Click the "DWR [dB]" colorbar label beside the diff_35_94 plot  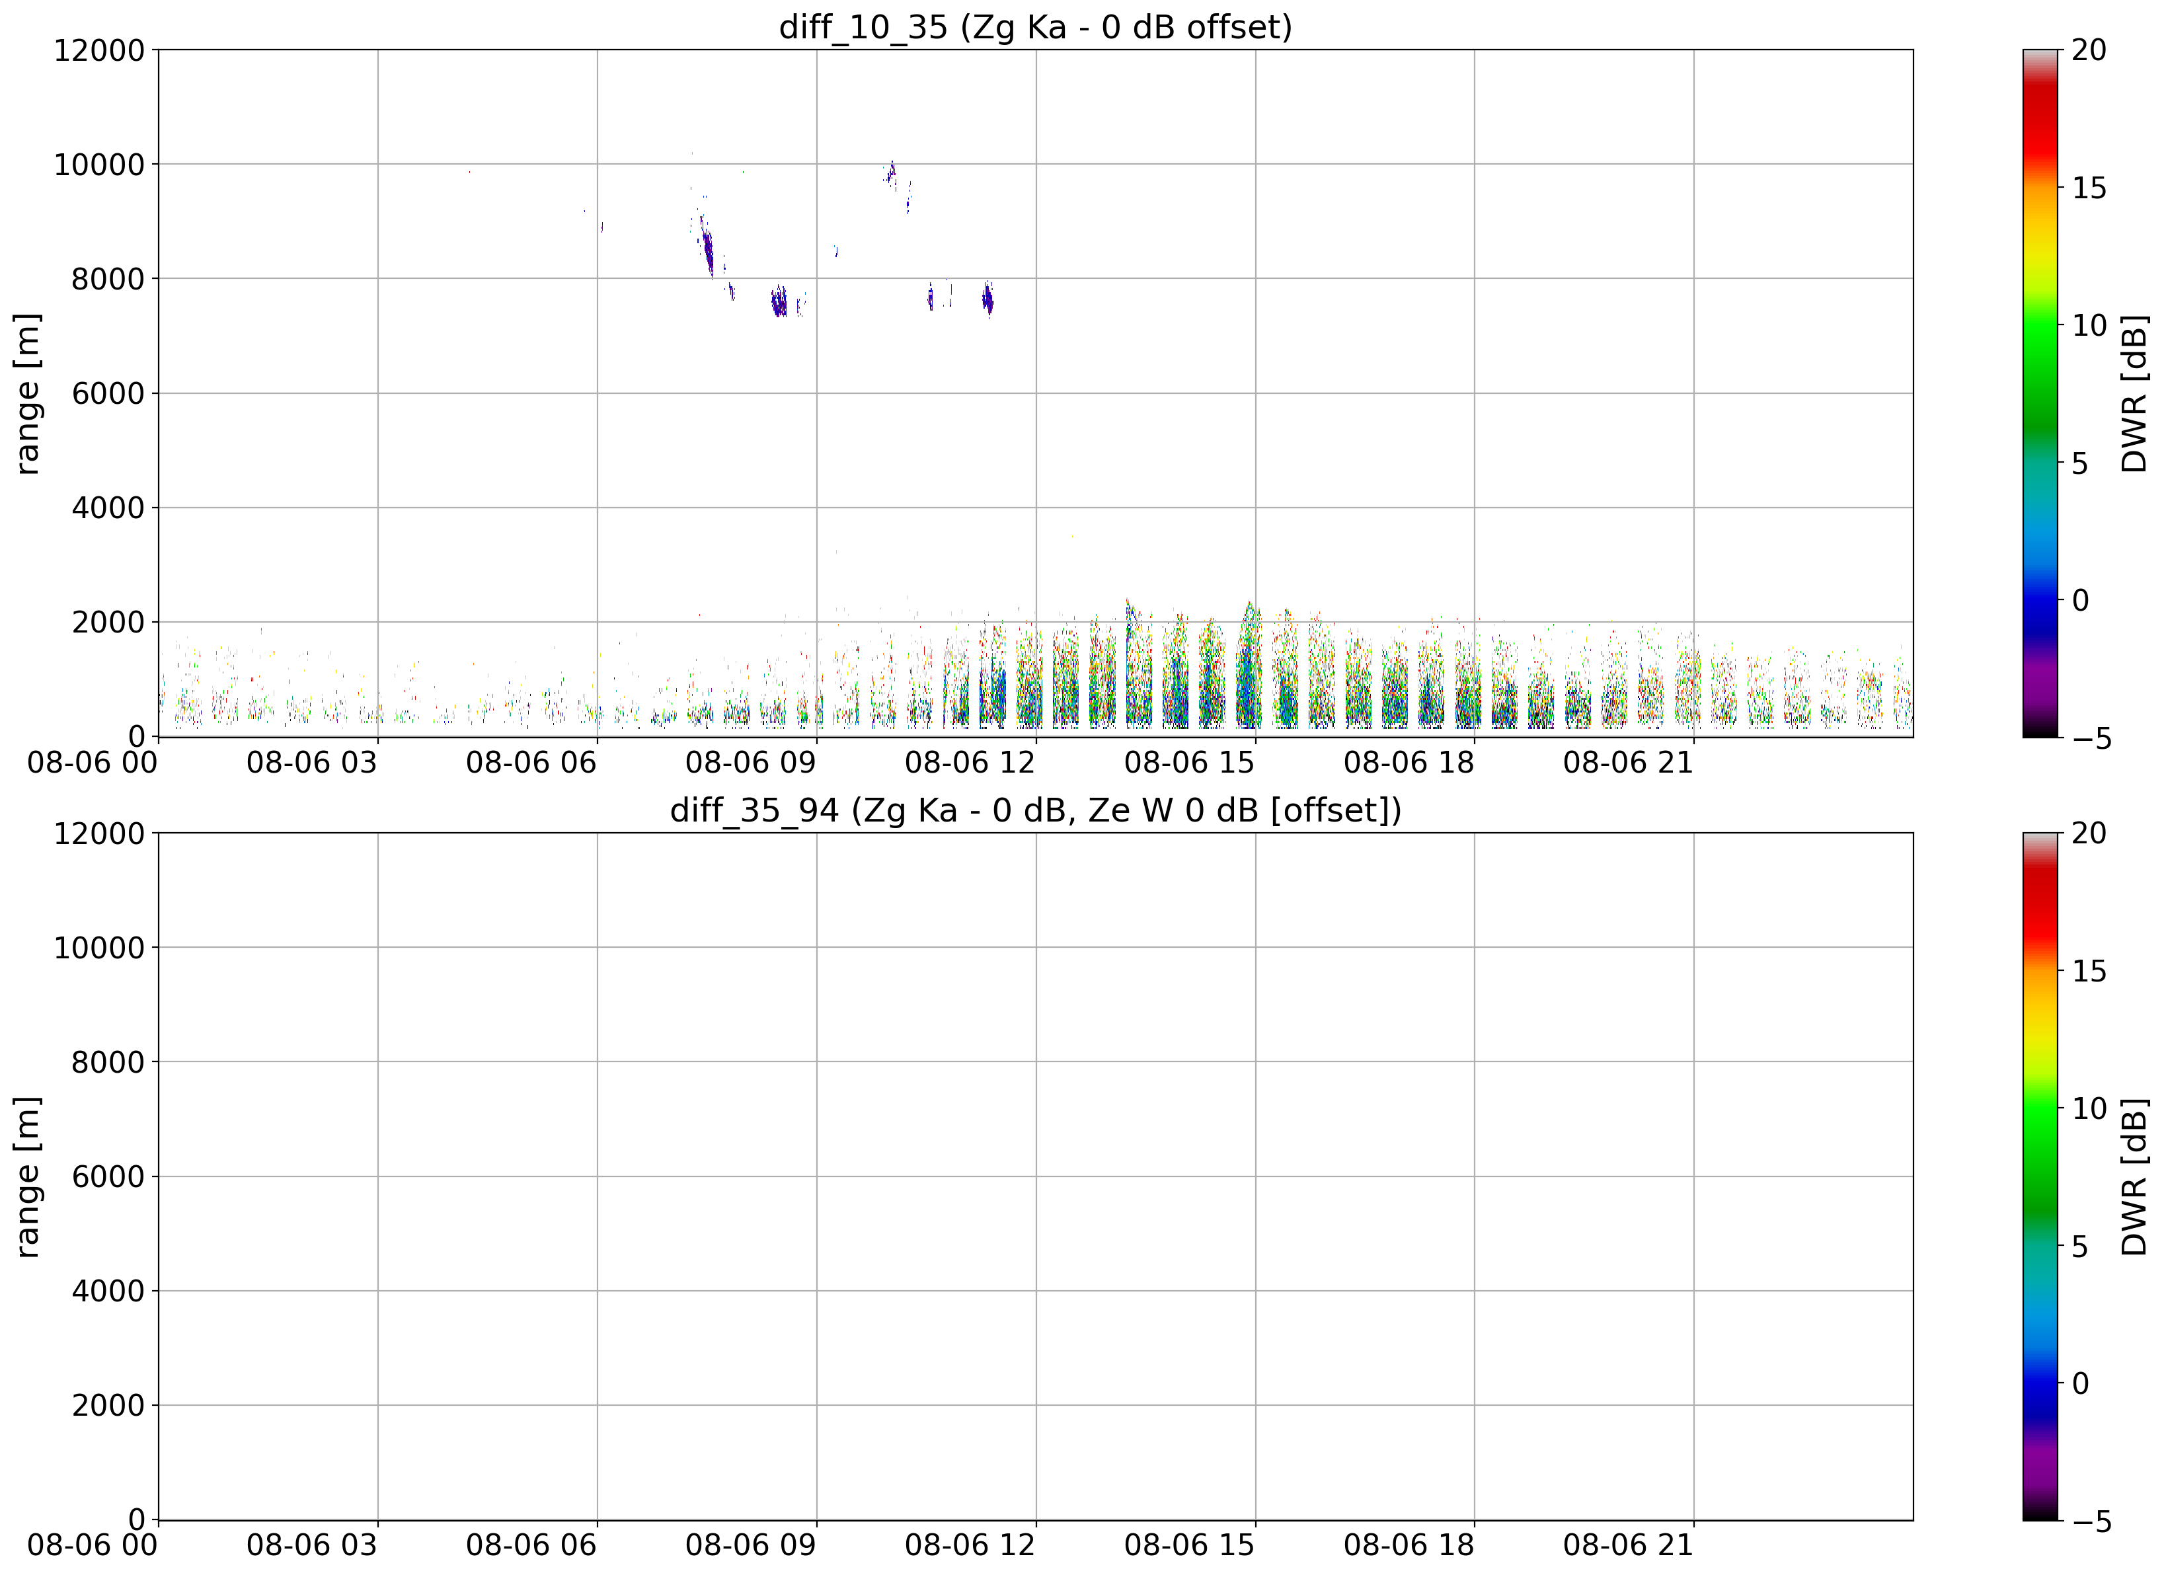2134,1176
